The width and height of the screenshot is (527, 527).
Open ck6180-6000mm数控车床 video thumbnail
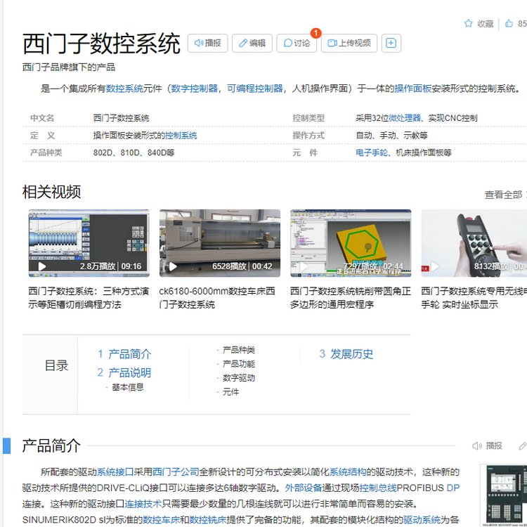[x=219, y=242]
